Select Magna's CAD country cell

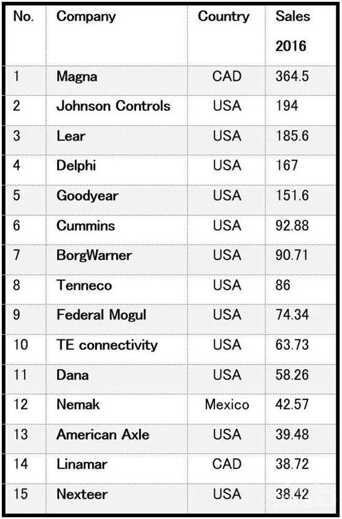(x=227, y=77)
